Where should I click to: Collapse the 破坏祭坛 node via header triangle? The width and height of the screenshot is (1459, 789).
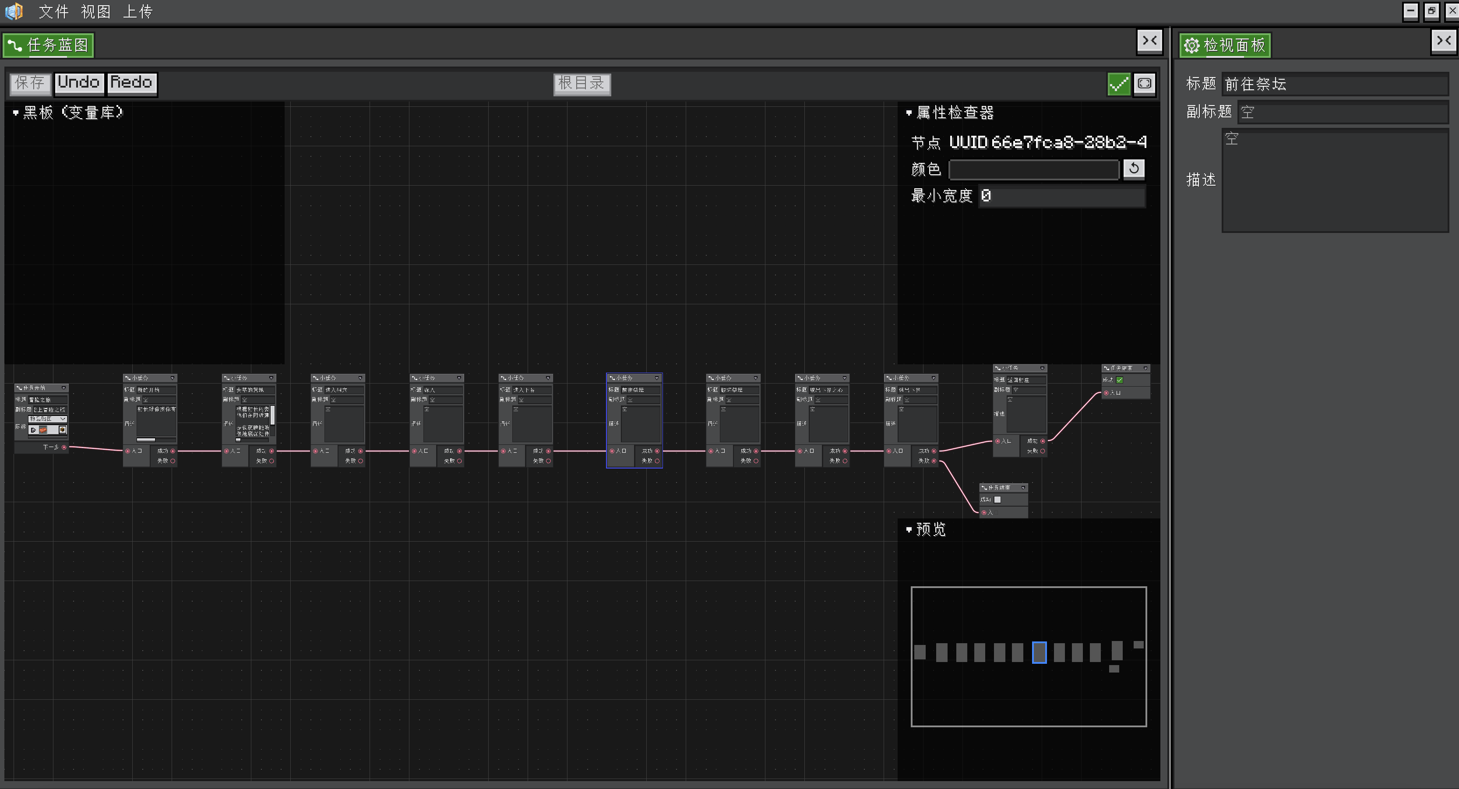coord(756,378)
